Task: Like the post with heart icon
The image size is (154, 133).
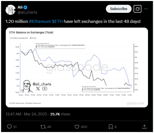Action: click(77, 127)
